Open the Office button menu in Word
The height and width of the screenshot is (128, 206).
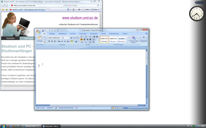[x=38, y=32]
